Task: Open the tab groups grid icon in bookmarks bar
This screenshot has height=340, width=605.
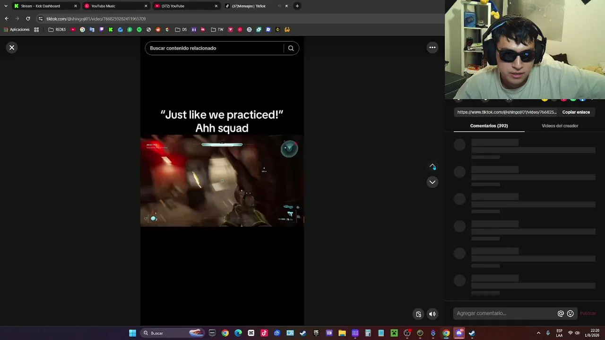Action: (x=36, y=30)
